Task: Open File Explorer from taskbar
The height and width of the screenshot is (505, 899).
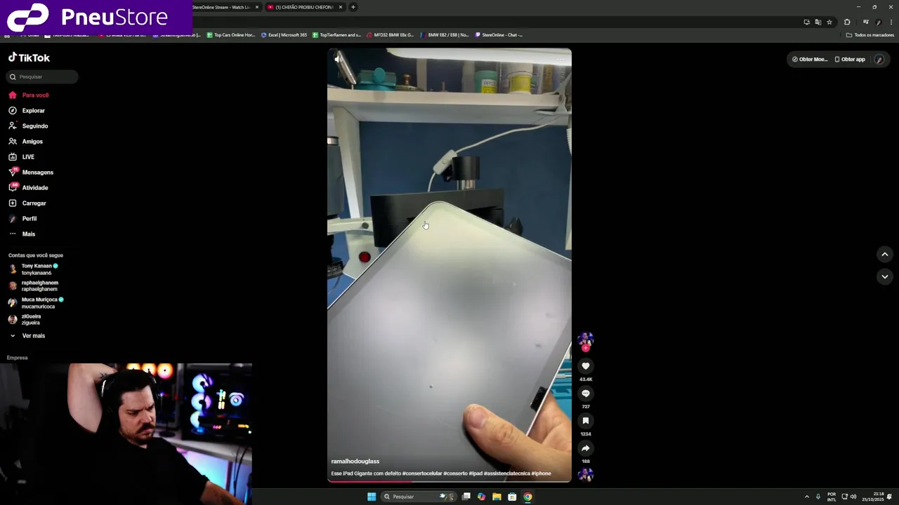Action: 497,497
